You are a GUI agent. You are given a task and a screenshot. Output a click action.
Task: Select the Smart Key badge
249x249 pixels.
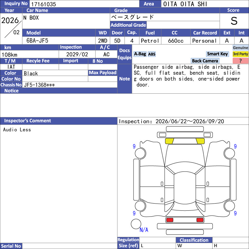[x=217, y=54]
